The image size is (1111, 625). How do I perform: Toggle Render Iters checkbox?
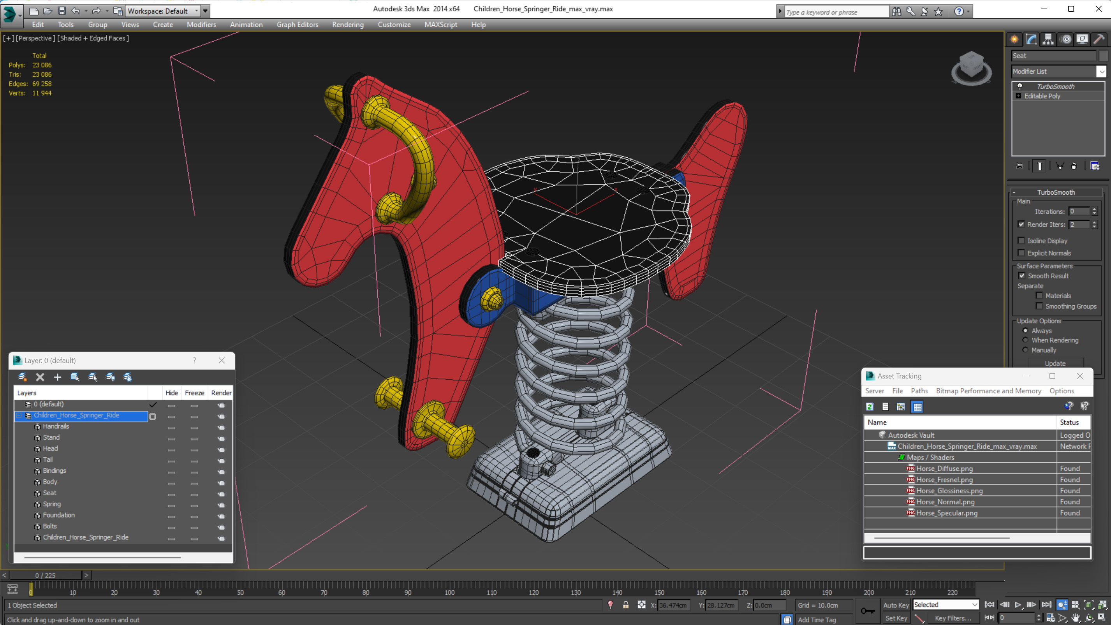tap(1021, 224)
